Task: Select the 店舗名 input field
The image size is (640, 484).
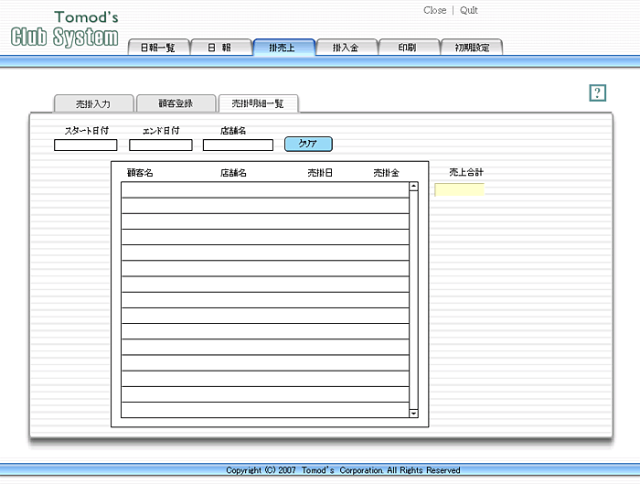Action: [238, 145]
